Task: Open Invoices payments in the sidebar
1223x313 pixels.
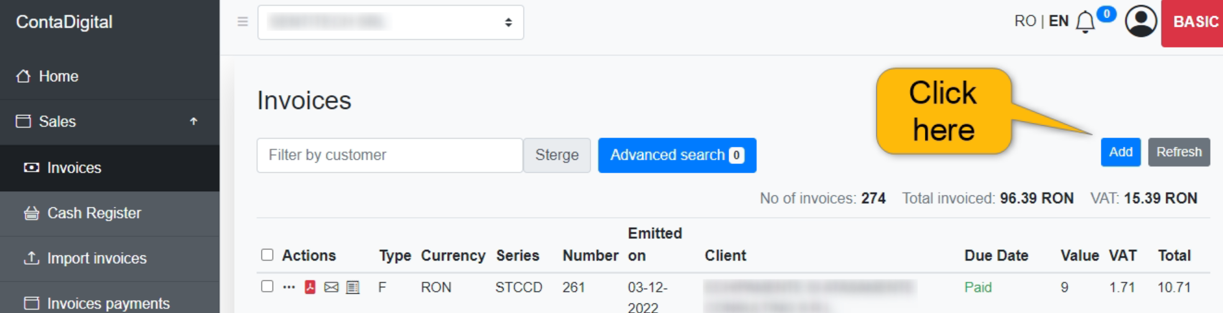Action: pyautogui.click(x=108, y=303)
